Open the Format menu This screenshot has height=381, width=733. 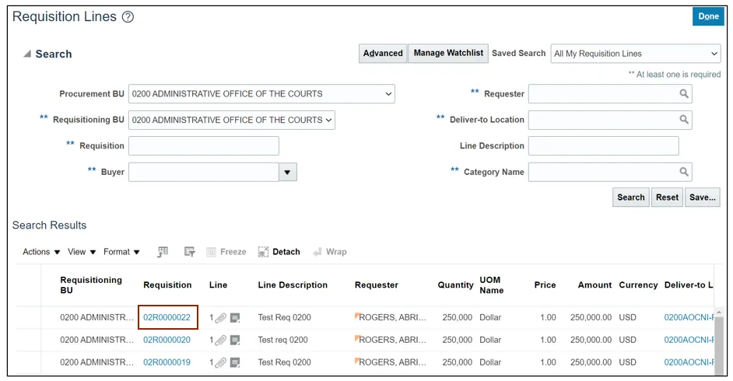(x=121, y=252)
